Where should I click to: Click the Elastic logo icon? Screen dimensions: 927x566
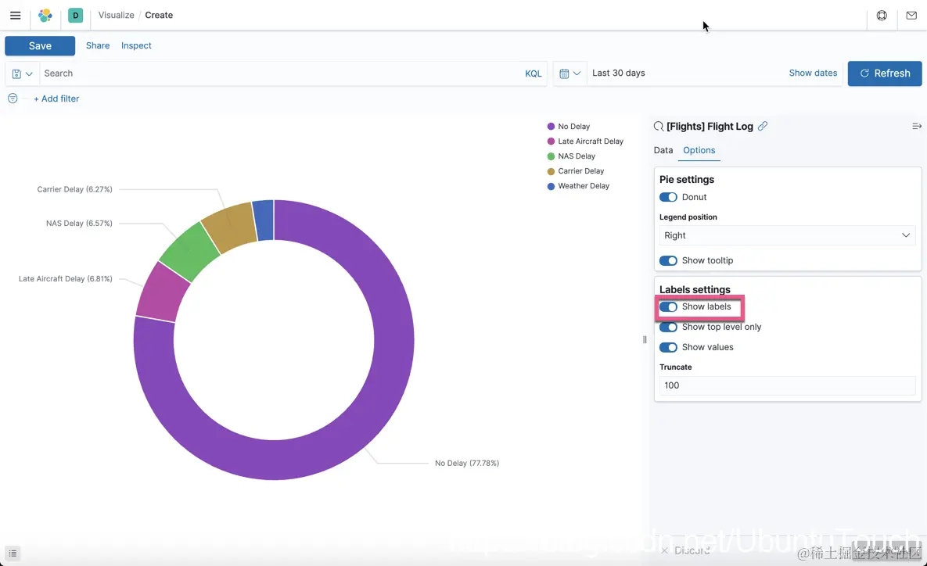click(x=45, y=16)
